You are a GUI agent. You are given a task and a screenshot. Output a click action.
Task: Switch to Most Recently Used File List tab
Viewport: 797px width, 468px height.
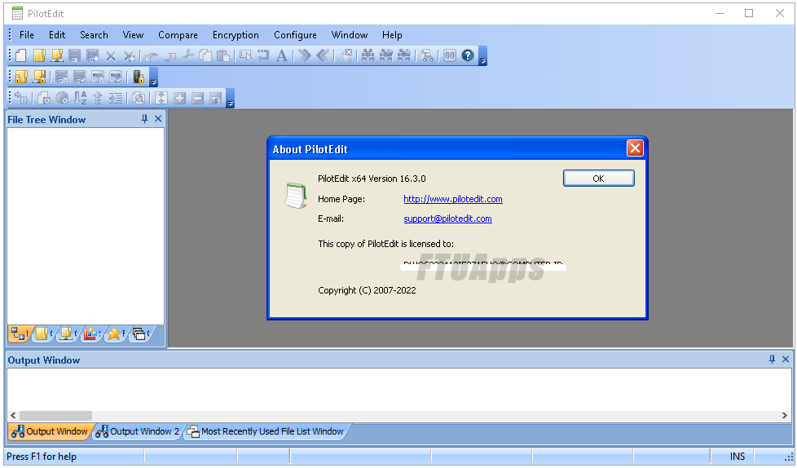pos(265,431)
